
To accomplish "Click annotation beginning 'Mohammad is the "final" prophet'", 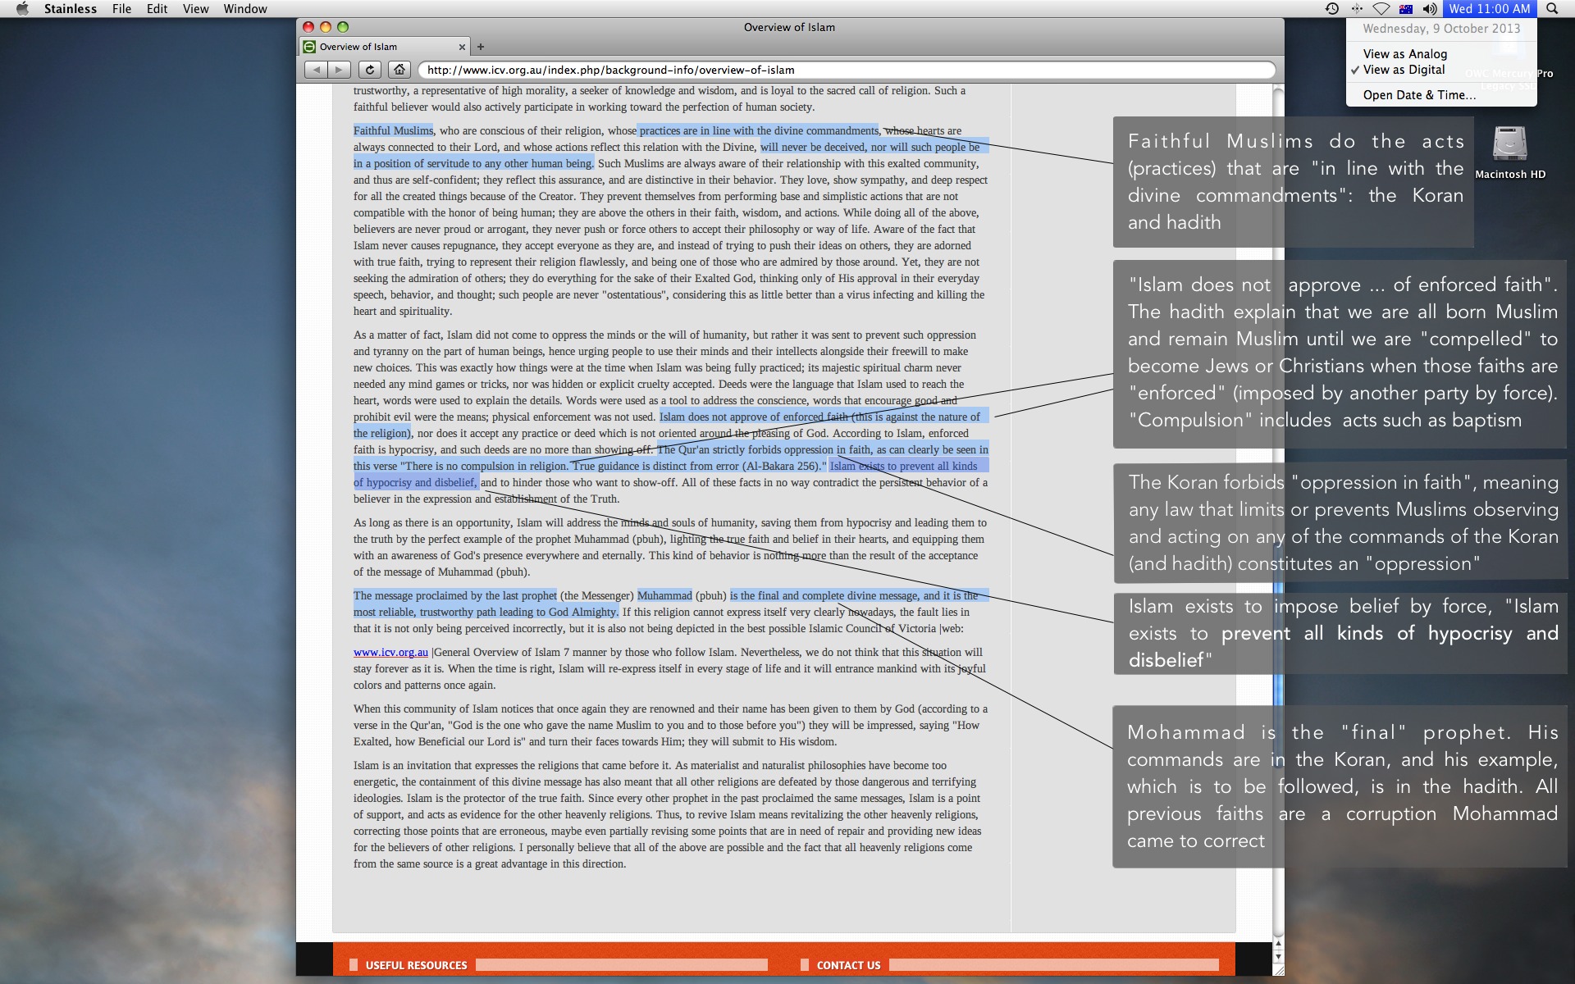I will (x=1342, y=786).
